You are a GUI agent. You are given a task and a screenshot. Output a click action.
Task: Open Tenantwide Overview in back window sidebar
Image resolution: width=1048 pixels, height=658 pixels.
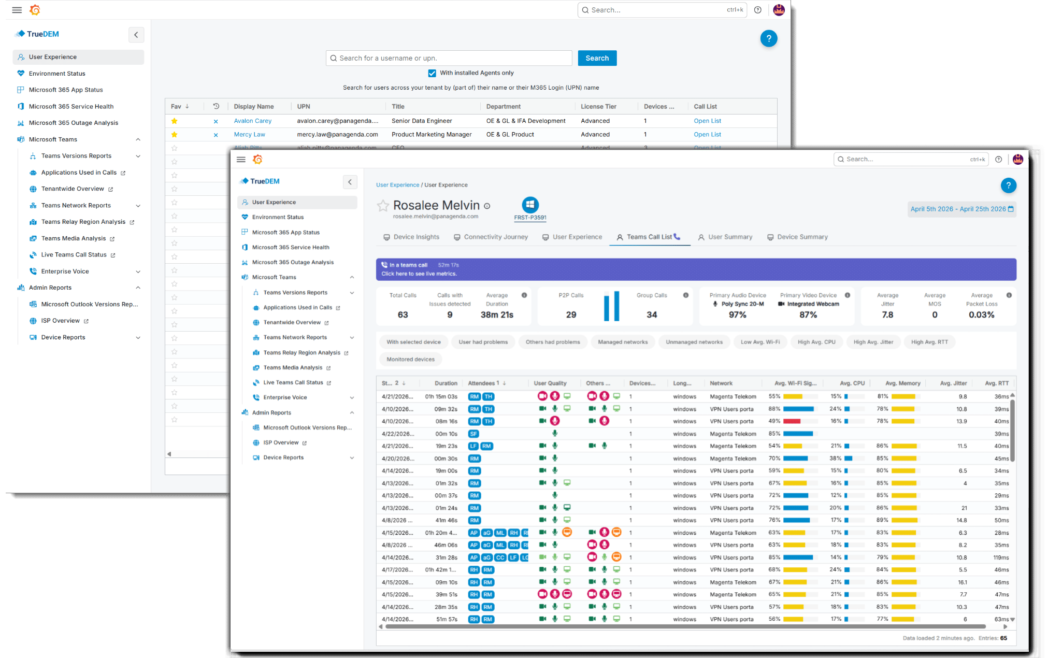click(x=73, y=189)
